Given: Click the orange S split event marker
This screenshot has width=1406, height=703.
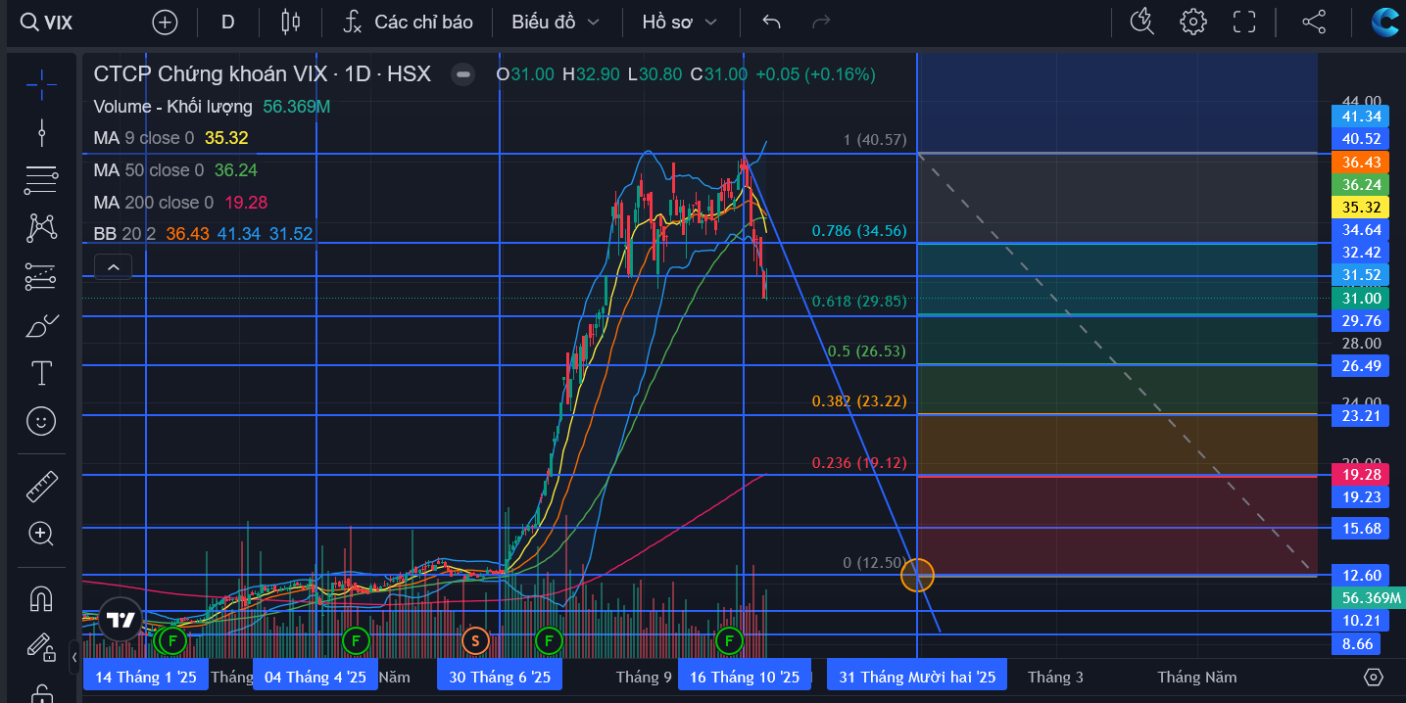Looking at the screenshot, I should click(476, 641).
